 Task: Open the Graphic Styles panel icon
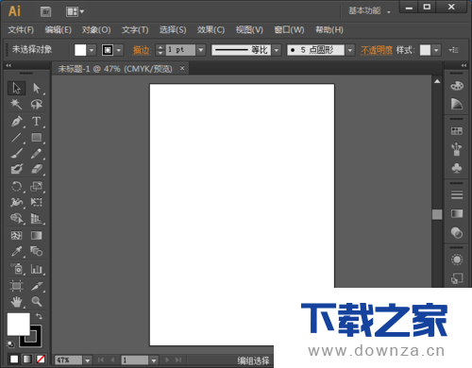click(x=457, y=278)
